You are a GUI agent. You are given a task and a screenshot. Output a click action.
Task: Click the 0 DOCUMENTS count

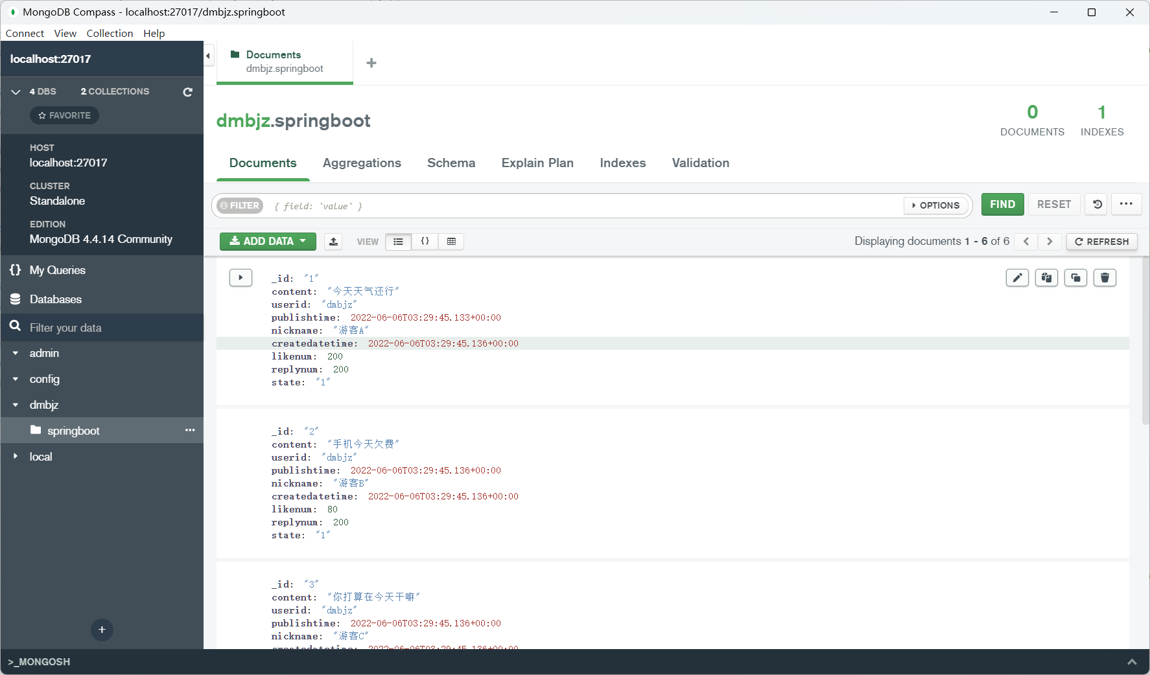point(1032,120)
